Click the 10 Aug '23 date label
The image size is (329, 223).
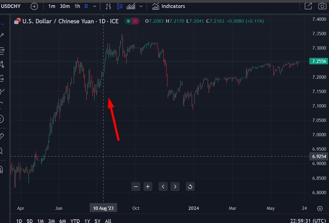103,208
